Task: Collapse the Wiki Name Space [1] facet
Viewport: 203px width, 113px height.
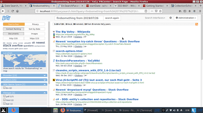Action: coord(24,84)
